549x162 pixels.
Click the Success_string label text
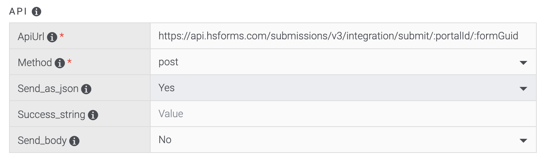tap(51, 115)
